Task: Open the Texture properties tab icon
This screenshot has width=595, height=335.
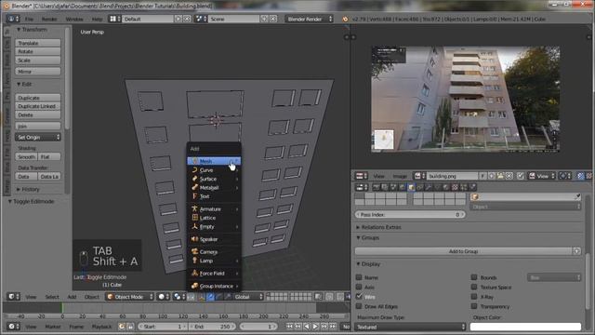Action: click(455, 187)
